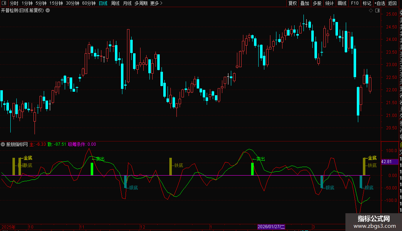Click the first yellow 金底 signal label

click(28, 158)
